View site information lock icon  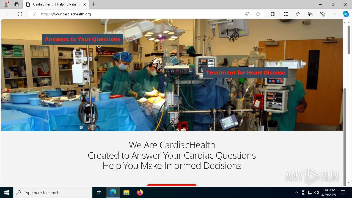pos(35,14)
